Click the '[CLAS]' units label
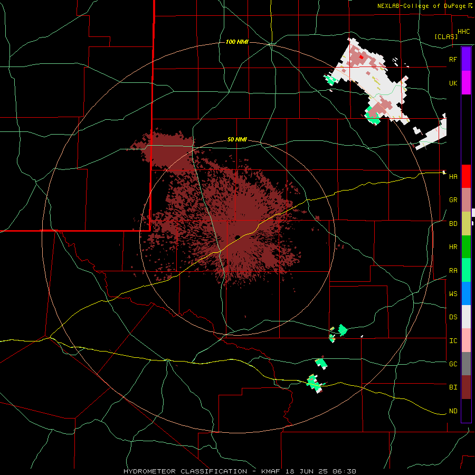Screen dimensions: 475x475 (446, 36)
